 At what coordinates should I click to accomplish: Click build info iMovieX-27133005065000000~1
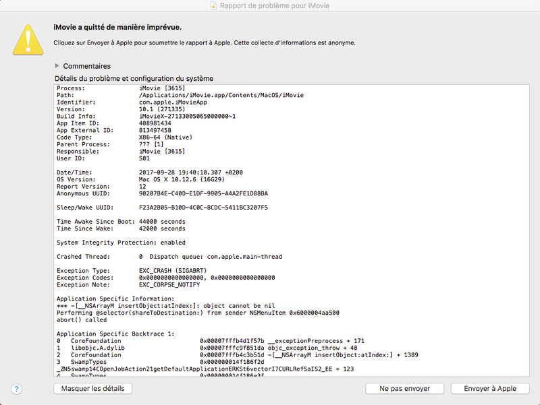coord(188,116)
